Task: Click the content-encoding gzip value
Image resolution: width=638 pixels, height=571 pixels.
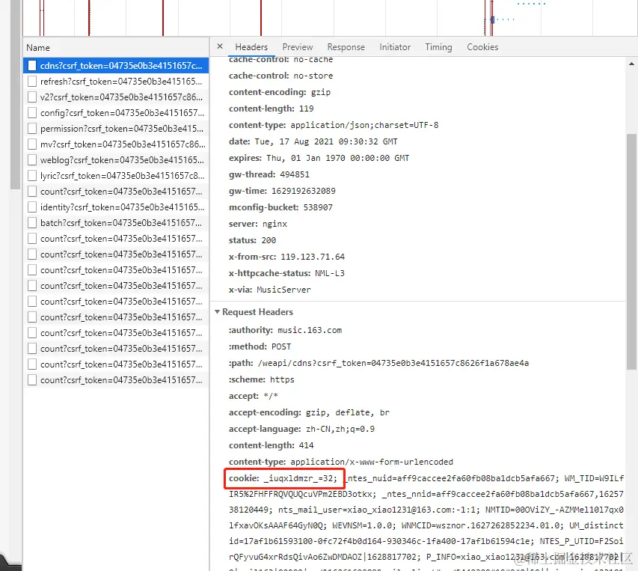Action: (321, 92)
